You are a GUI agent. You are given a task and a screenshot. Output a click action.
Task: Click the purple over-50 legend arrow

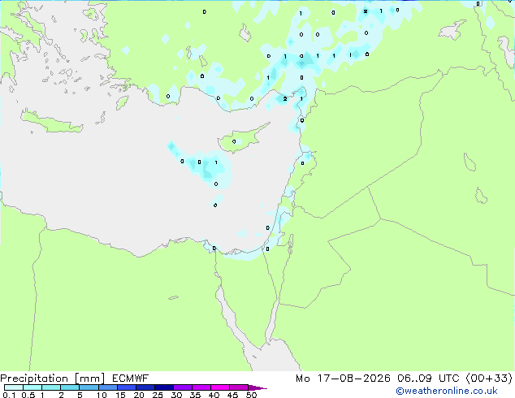click(257, 387)
